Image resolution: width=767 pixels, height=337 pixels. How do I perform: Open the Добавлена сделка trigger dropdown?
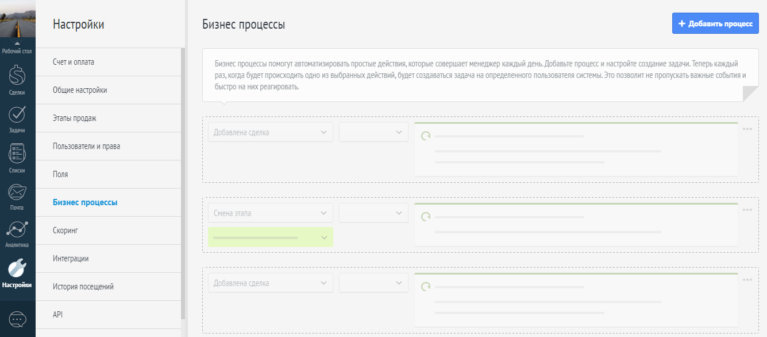pos(270,132)
